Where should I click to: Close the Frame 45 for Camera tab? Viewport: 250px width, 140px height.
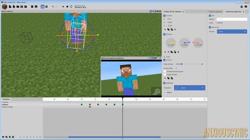[183, 12]
